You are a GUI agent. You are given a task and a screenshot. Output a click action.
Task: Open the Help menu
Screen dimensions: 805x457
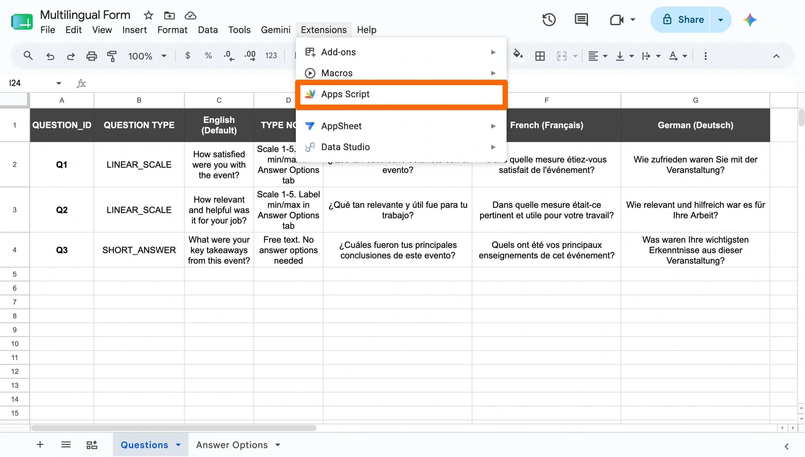[366, 30]
